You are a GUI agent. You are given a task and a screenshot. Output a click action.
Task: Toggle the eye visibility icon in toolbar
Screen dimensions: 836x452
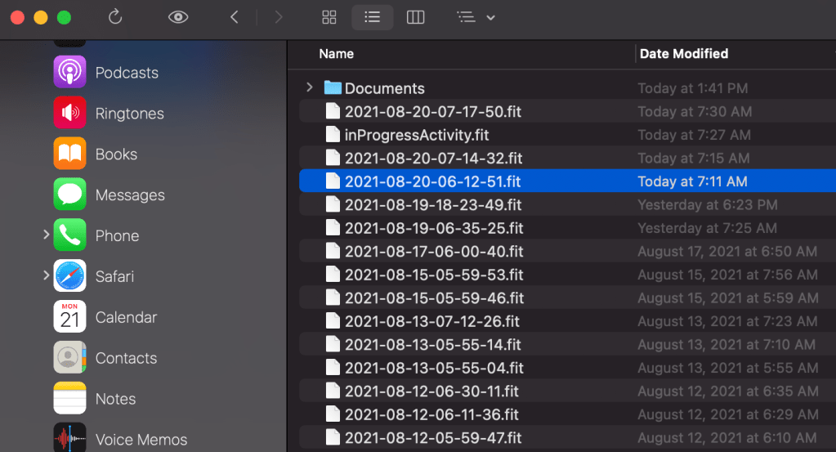tap(178, 17)
